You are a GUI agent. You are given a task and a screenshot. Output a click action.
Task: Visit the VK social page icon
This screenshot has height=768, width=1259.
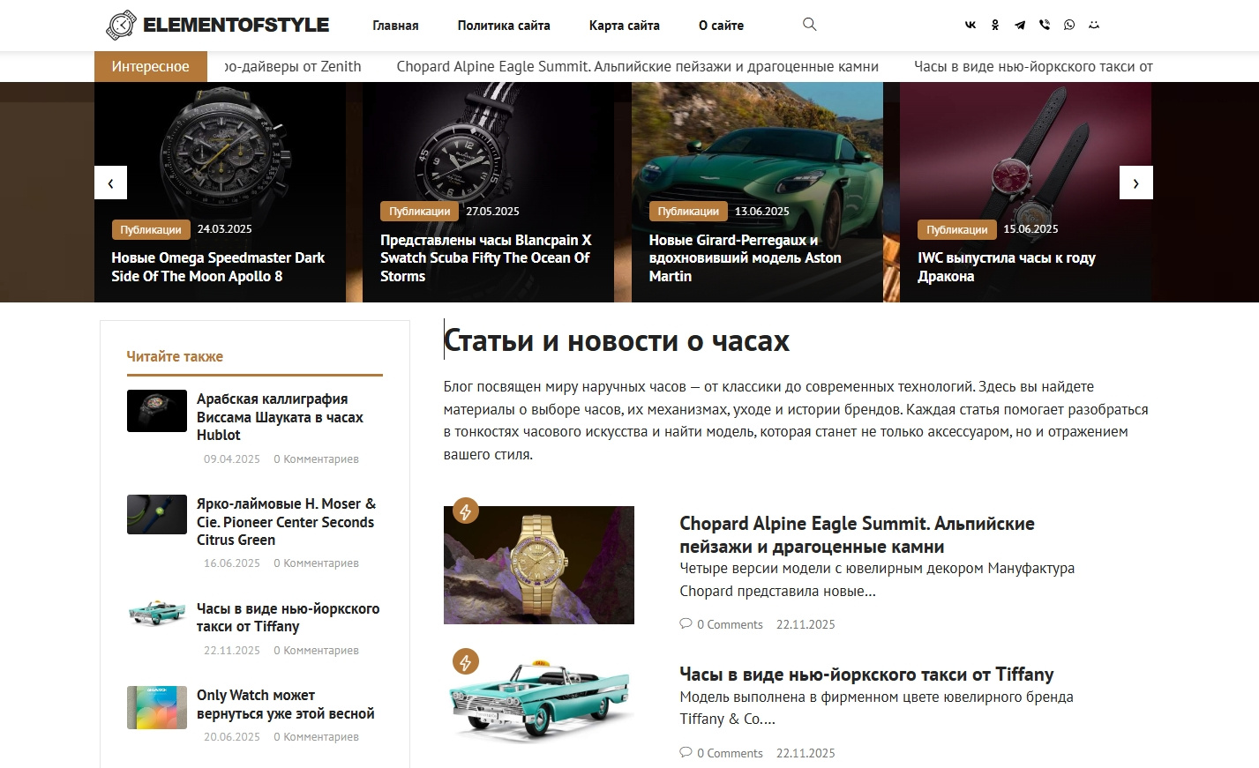970,25
